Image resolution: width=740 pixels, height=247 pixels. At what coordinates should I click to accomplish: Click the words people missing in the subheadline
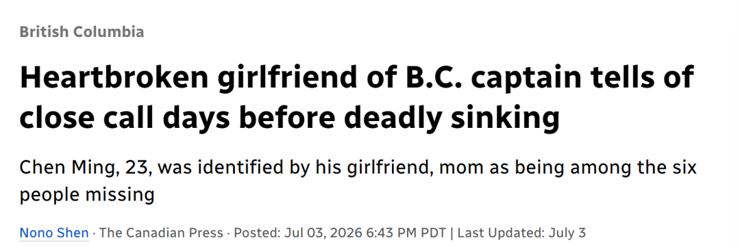[x=87, y=195]
